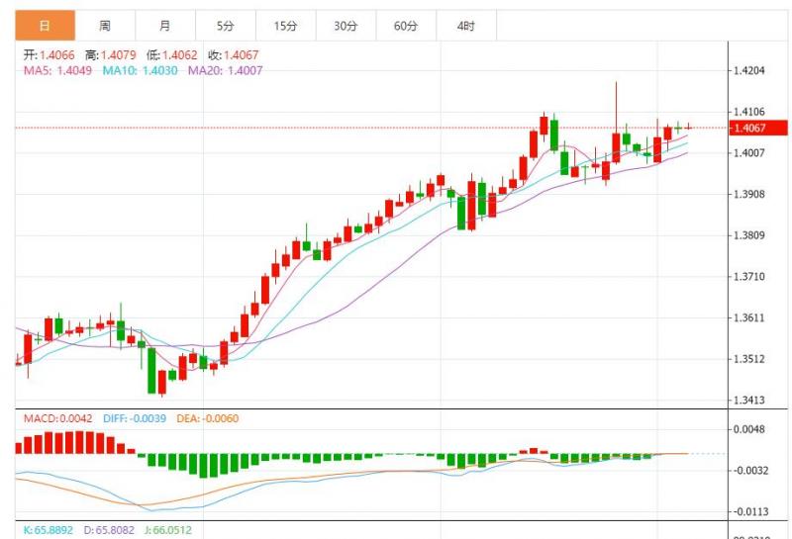Image resolution: width=792 pixels, height=539 pixels.
Task: Switch to the 周 weekly tab
Action: pyautogui.click(x=105, y=26)
